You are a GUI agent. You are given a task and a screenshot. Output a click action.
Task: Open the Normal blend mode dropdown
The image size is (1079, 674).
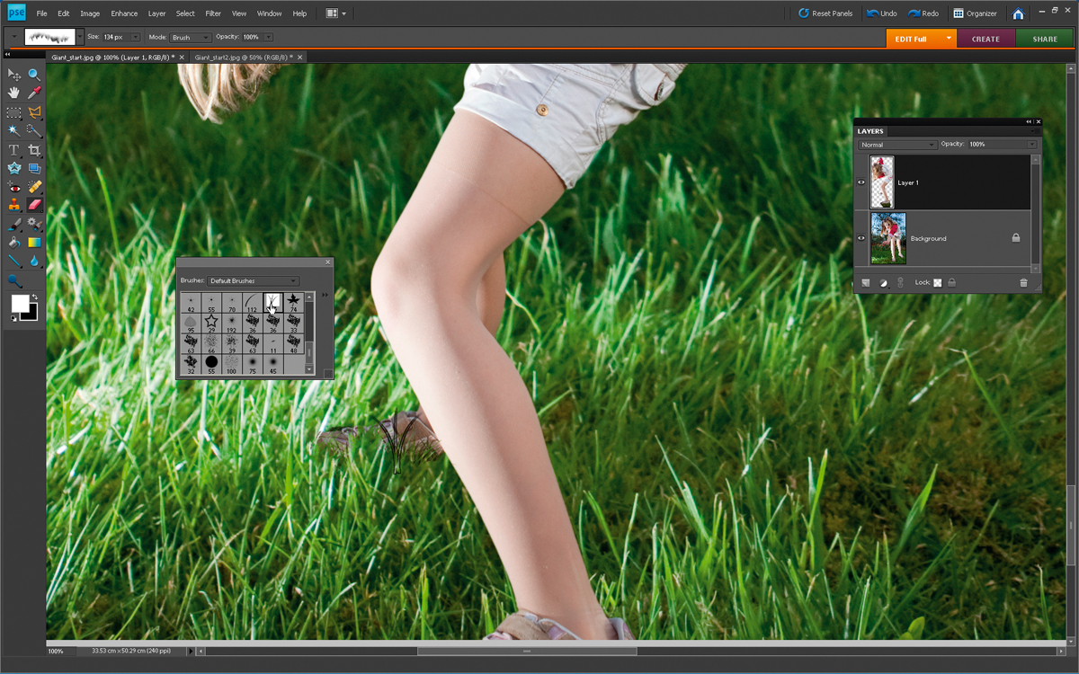(897, 145)
